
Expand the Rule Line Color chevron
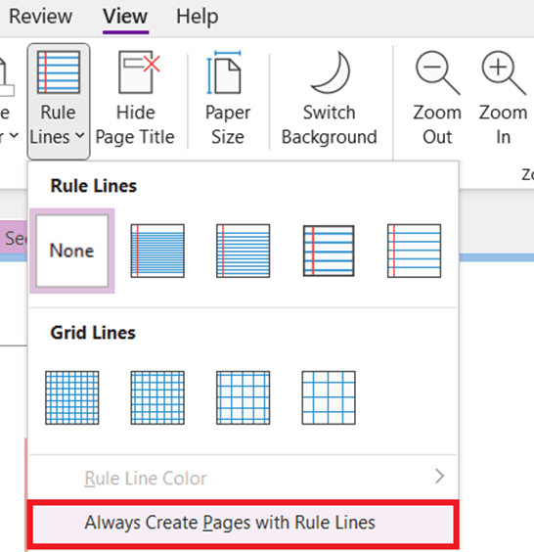pyautogui.click(x=439, y=477)
